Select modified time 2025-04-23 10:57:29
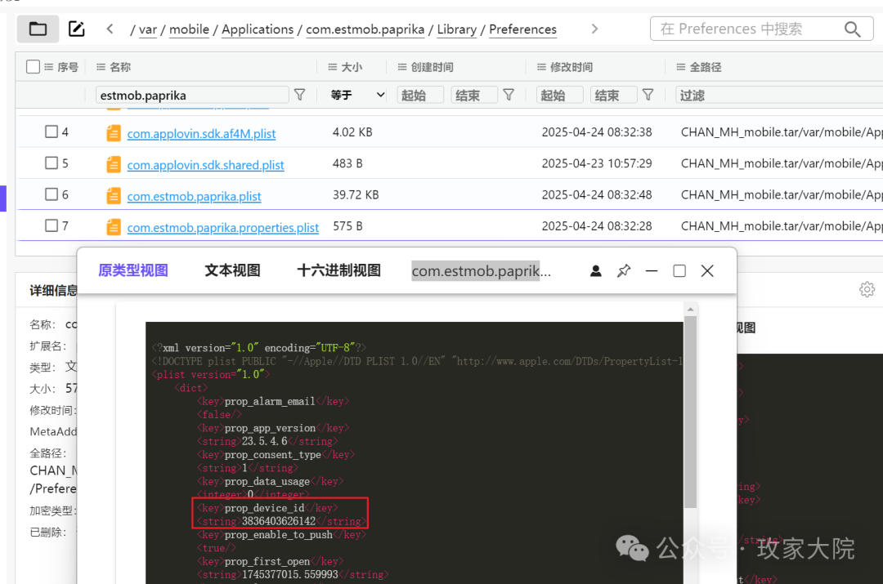 click(597, 163)
